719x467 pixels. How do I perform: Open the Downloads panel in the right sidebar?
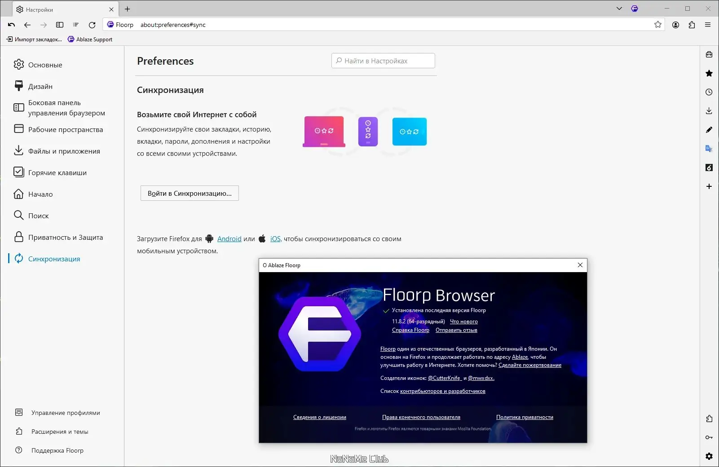coord(709,111)
